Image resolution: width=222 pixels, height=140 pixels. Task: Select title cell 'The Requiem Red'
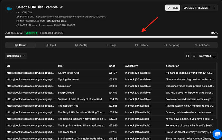[x=68, y=106]
